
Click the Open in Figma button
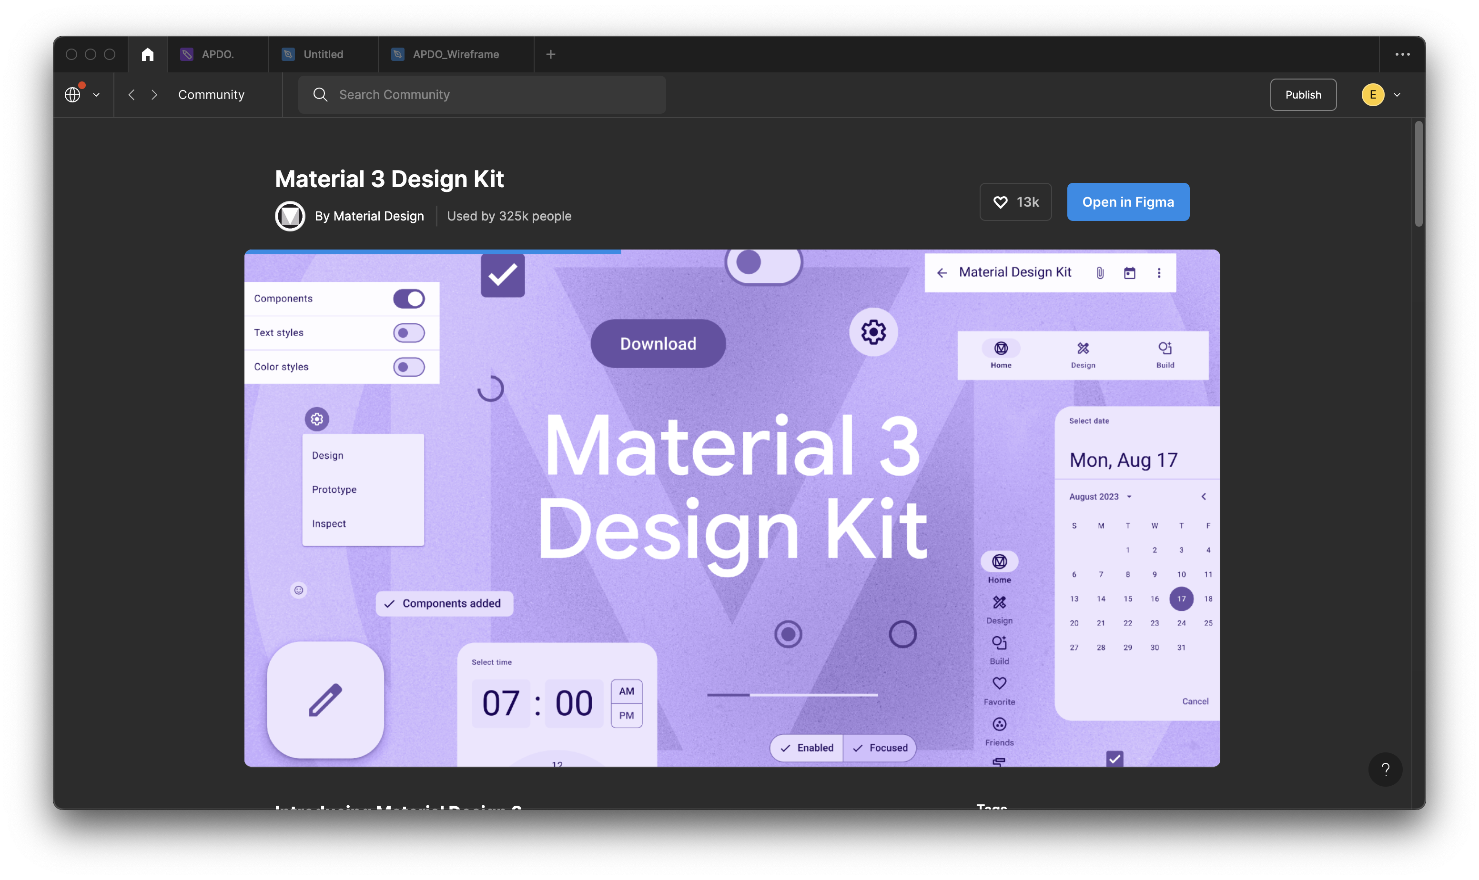[1128, 202]
